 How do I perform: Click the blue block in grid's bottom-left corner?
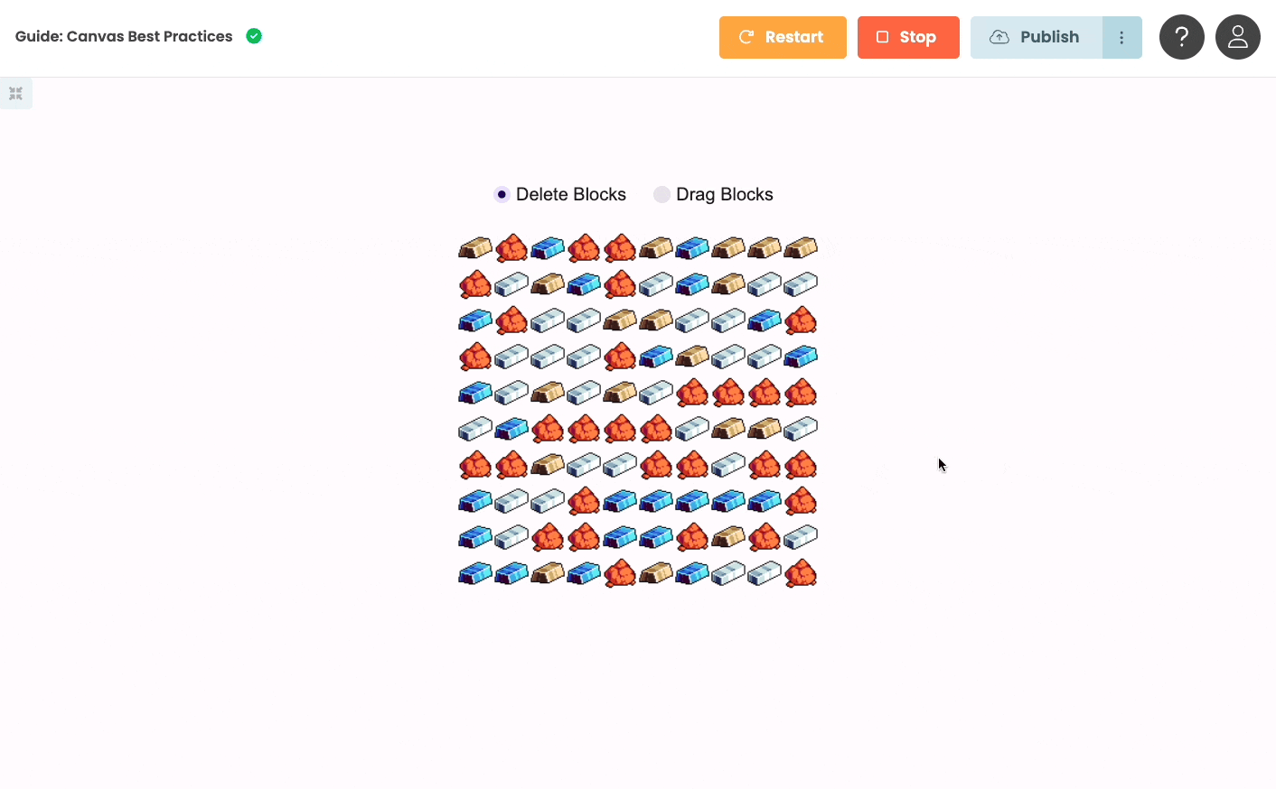(x=475, y=573)
